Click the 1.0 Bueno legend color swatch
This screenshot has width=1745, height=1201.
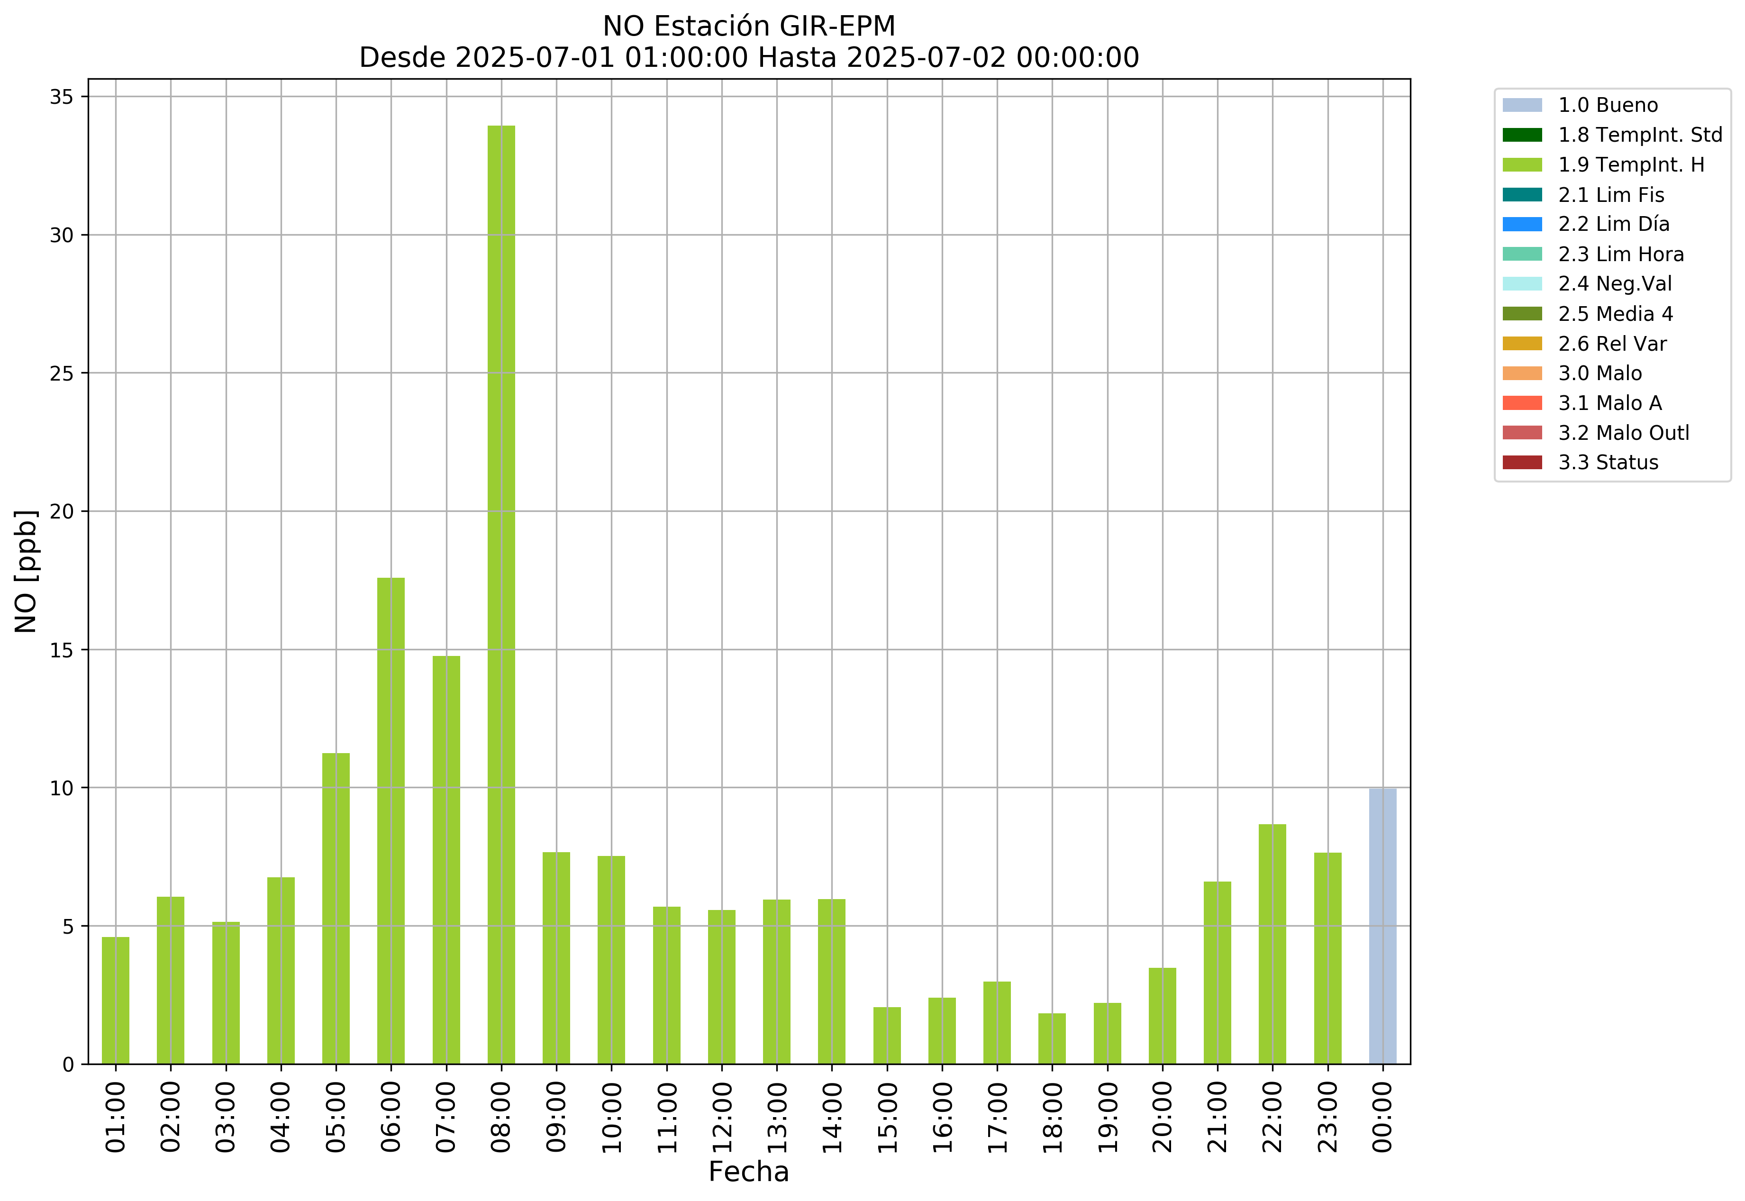pos(1521,105)
